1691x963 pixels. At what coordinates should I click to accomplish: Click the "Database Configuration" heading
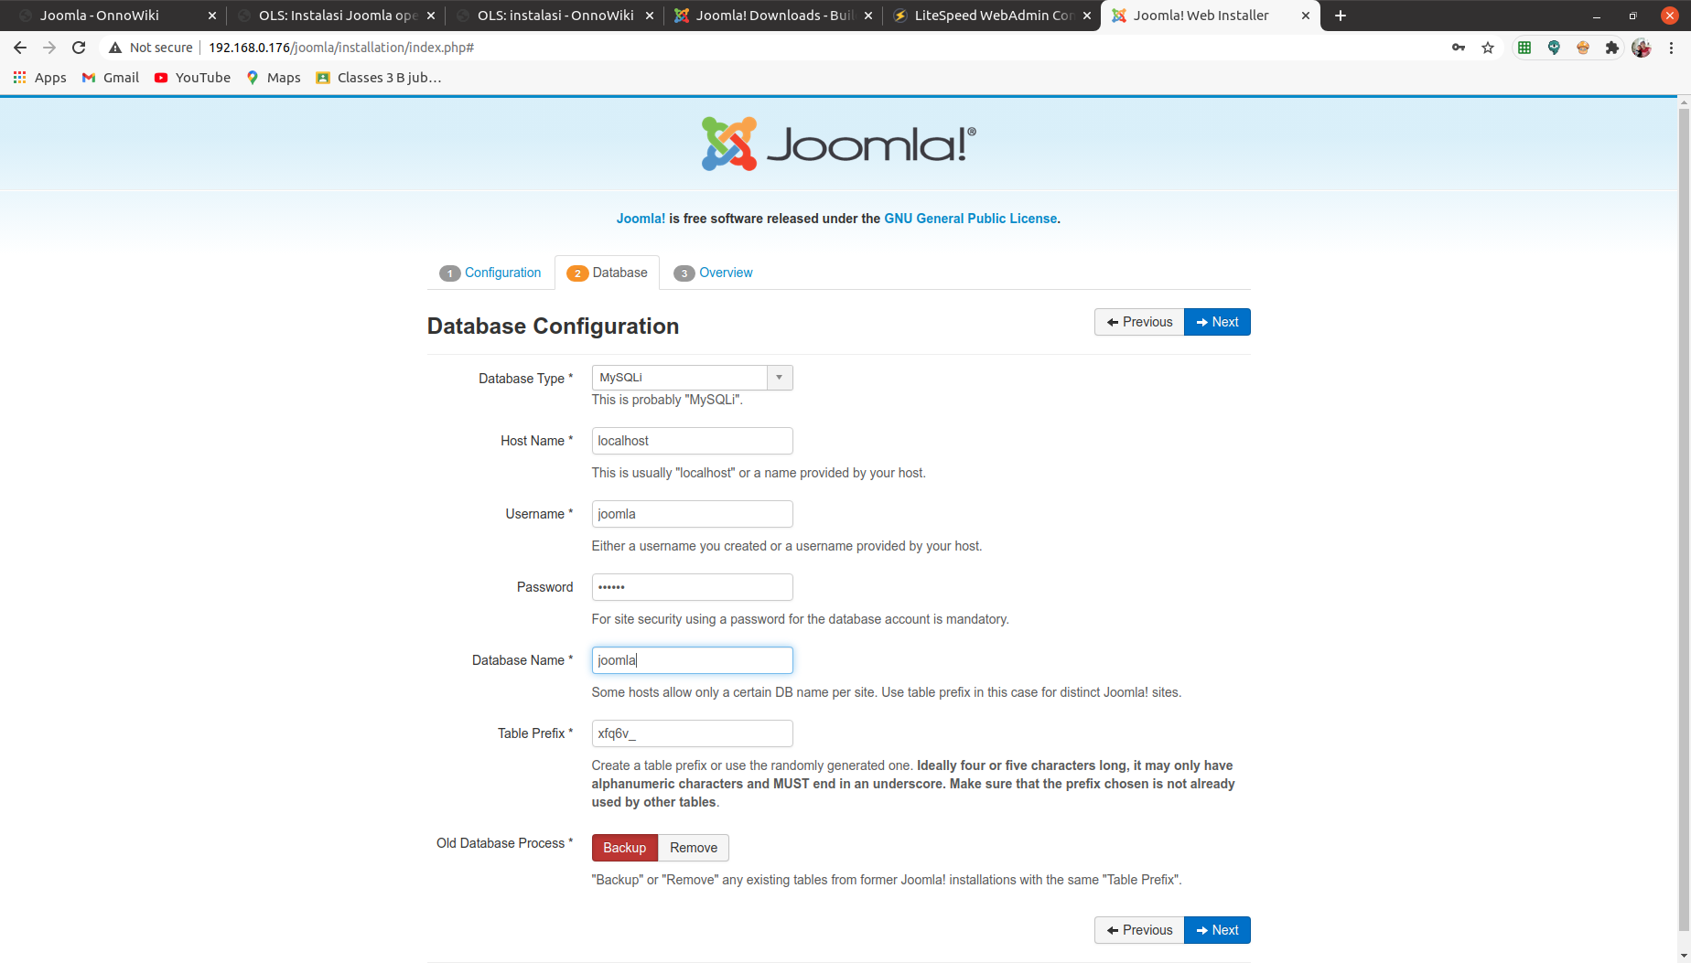click(x=553, y=326)
